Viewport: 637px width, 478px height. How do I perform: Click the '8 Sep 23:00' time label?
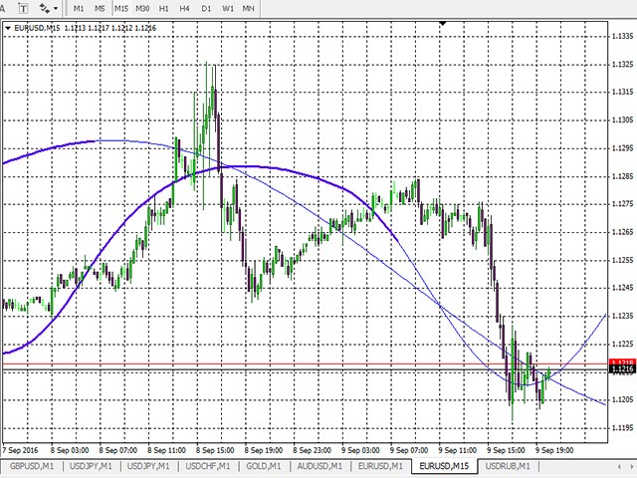(x=312, y=450)
